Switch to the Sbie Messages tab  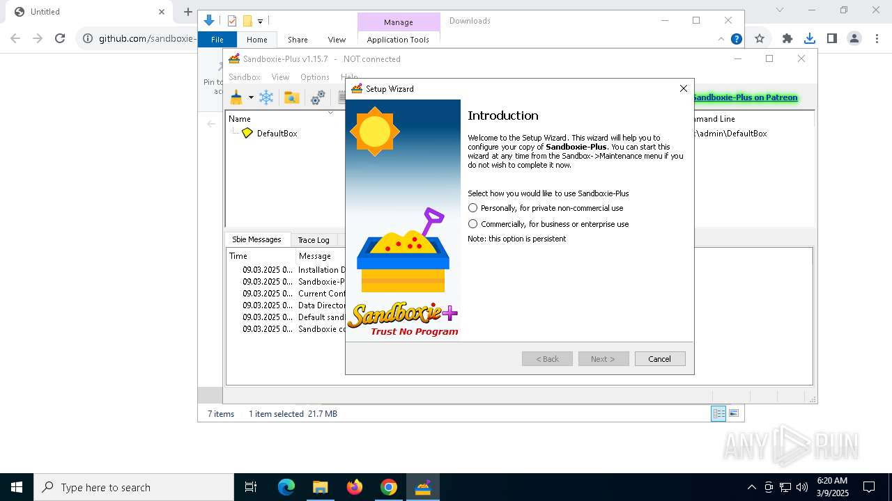coord(256,239)
